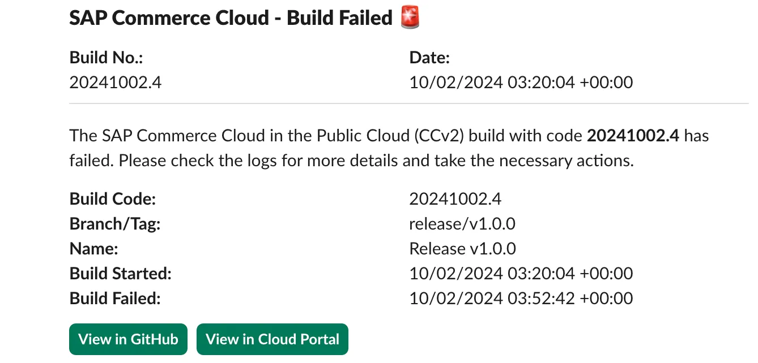Viewport: 758px width, 363px height.
Task: Click the bold 20241002.4 in message text
Action: coord(632,136)
